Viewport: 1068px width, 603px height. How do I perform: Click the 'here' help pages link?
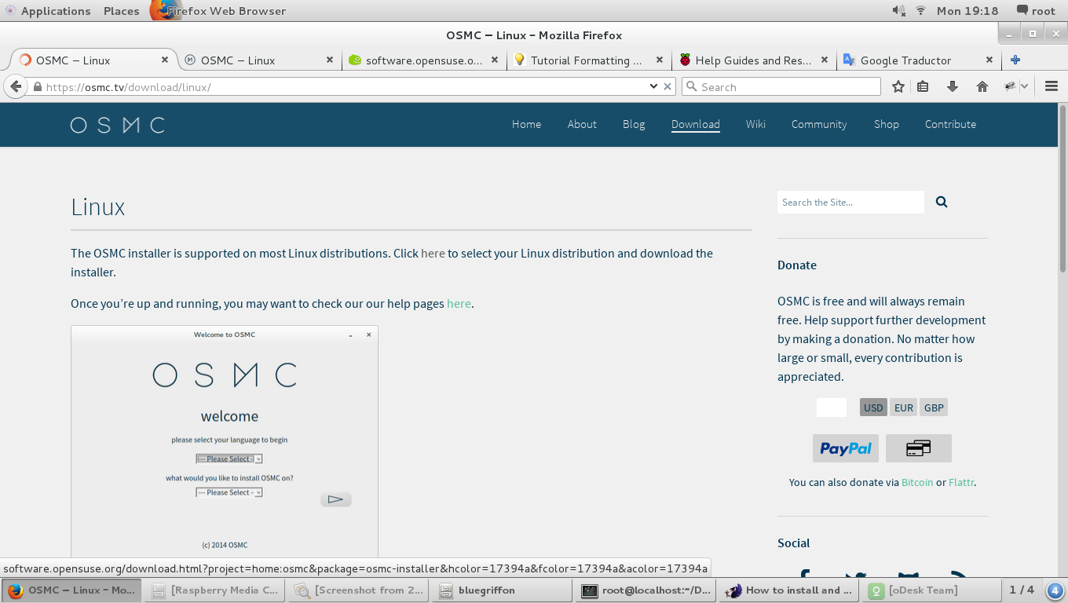(459, 304)
